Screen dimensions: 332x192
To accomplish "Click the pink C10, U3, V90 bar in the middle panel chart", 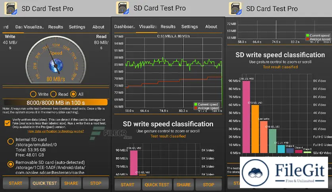I will 133,163.
